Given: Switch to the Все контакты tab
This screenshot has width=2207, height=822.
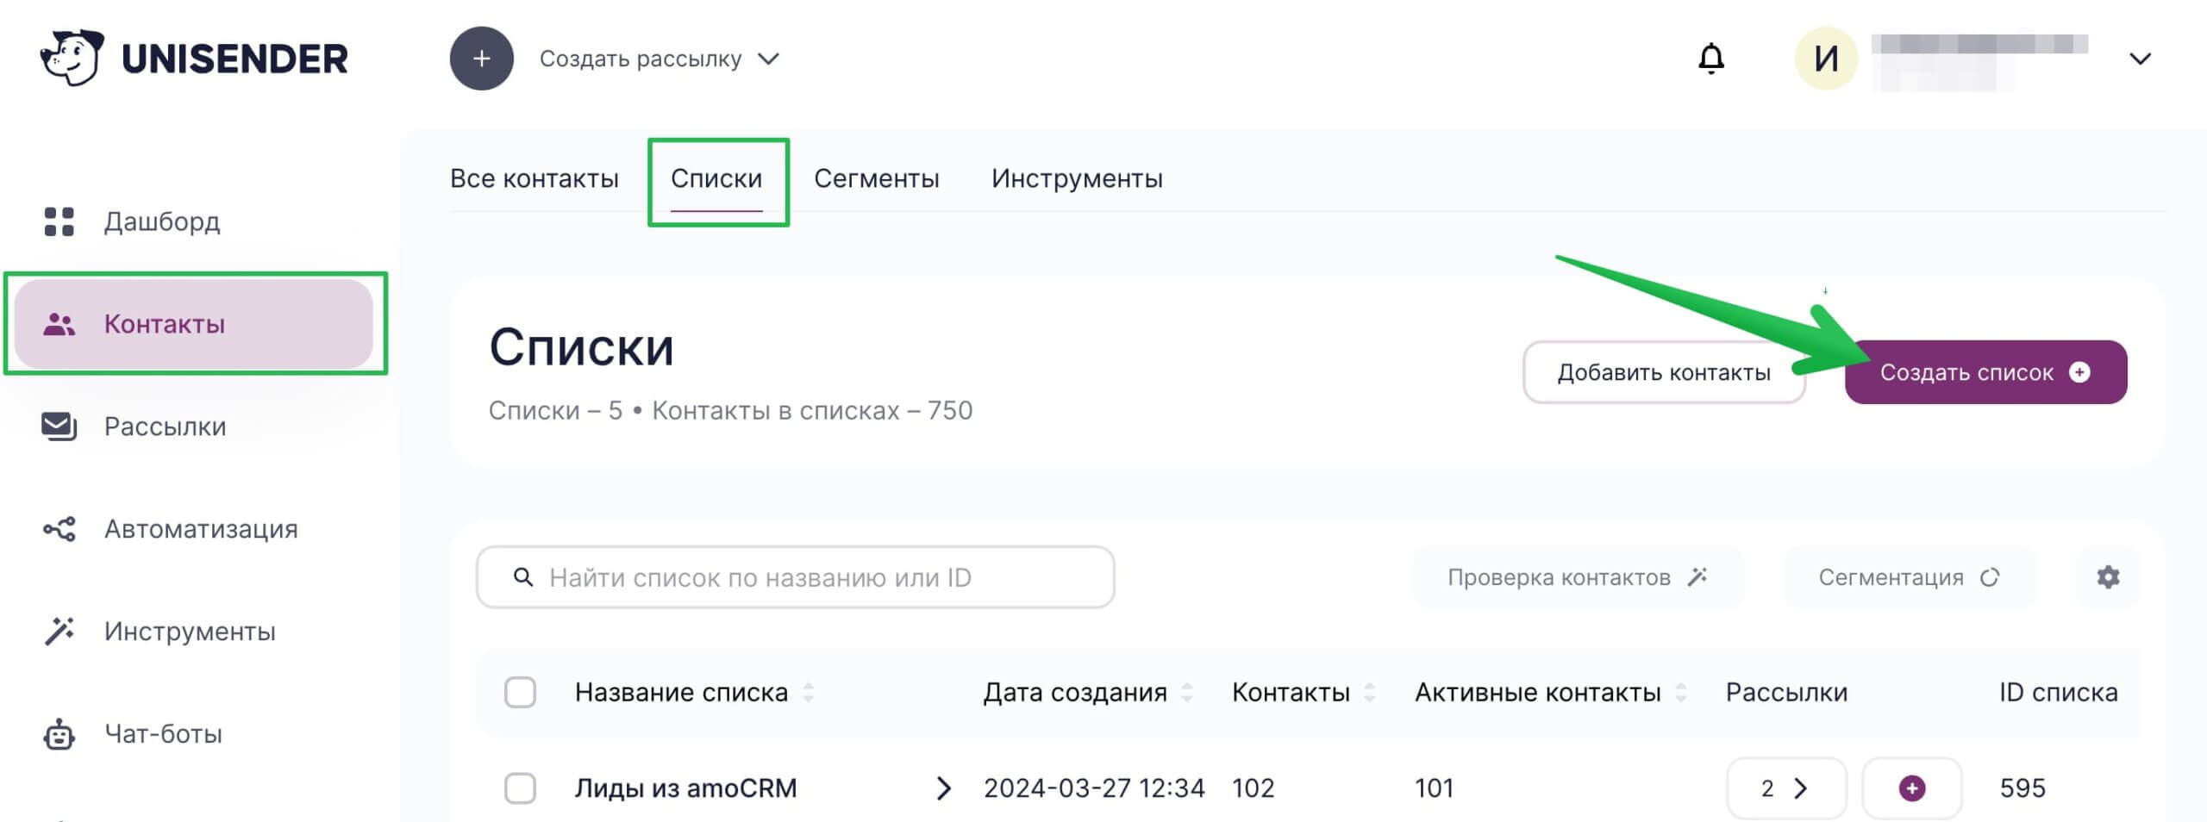Looking at the screenshot, I should [535, 178].
